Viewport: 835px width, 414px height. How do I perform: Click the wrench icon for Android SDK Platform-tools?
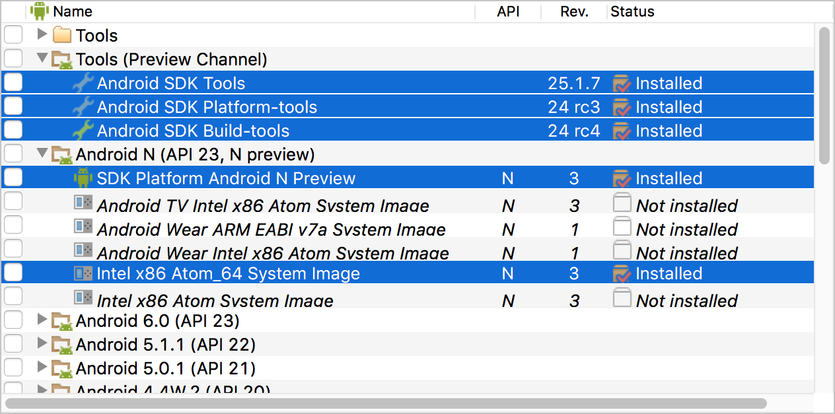pos(83,107)
